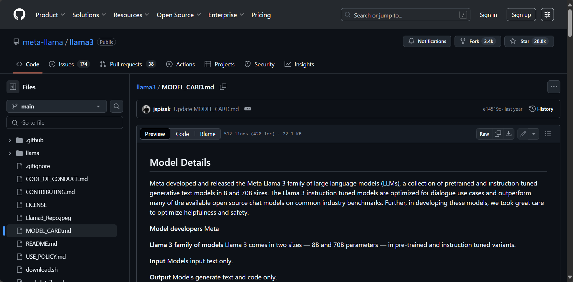Open the appearance settings sliders icon
Image resolution: width=573 pixels, height=282 pixels.
click(547, 15)
